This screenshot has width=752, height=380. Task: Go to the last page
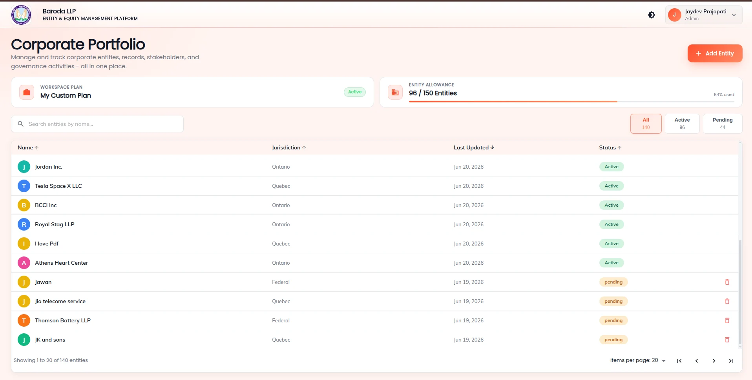click(731, 361)
